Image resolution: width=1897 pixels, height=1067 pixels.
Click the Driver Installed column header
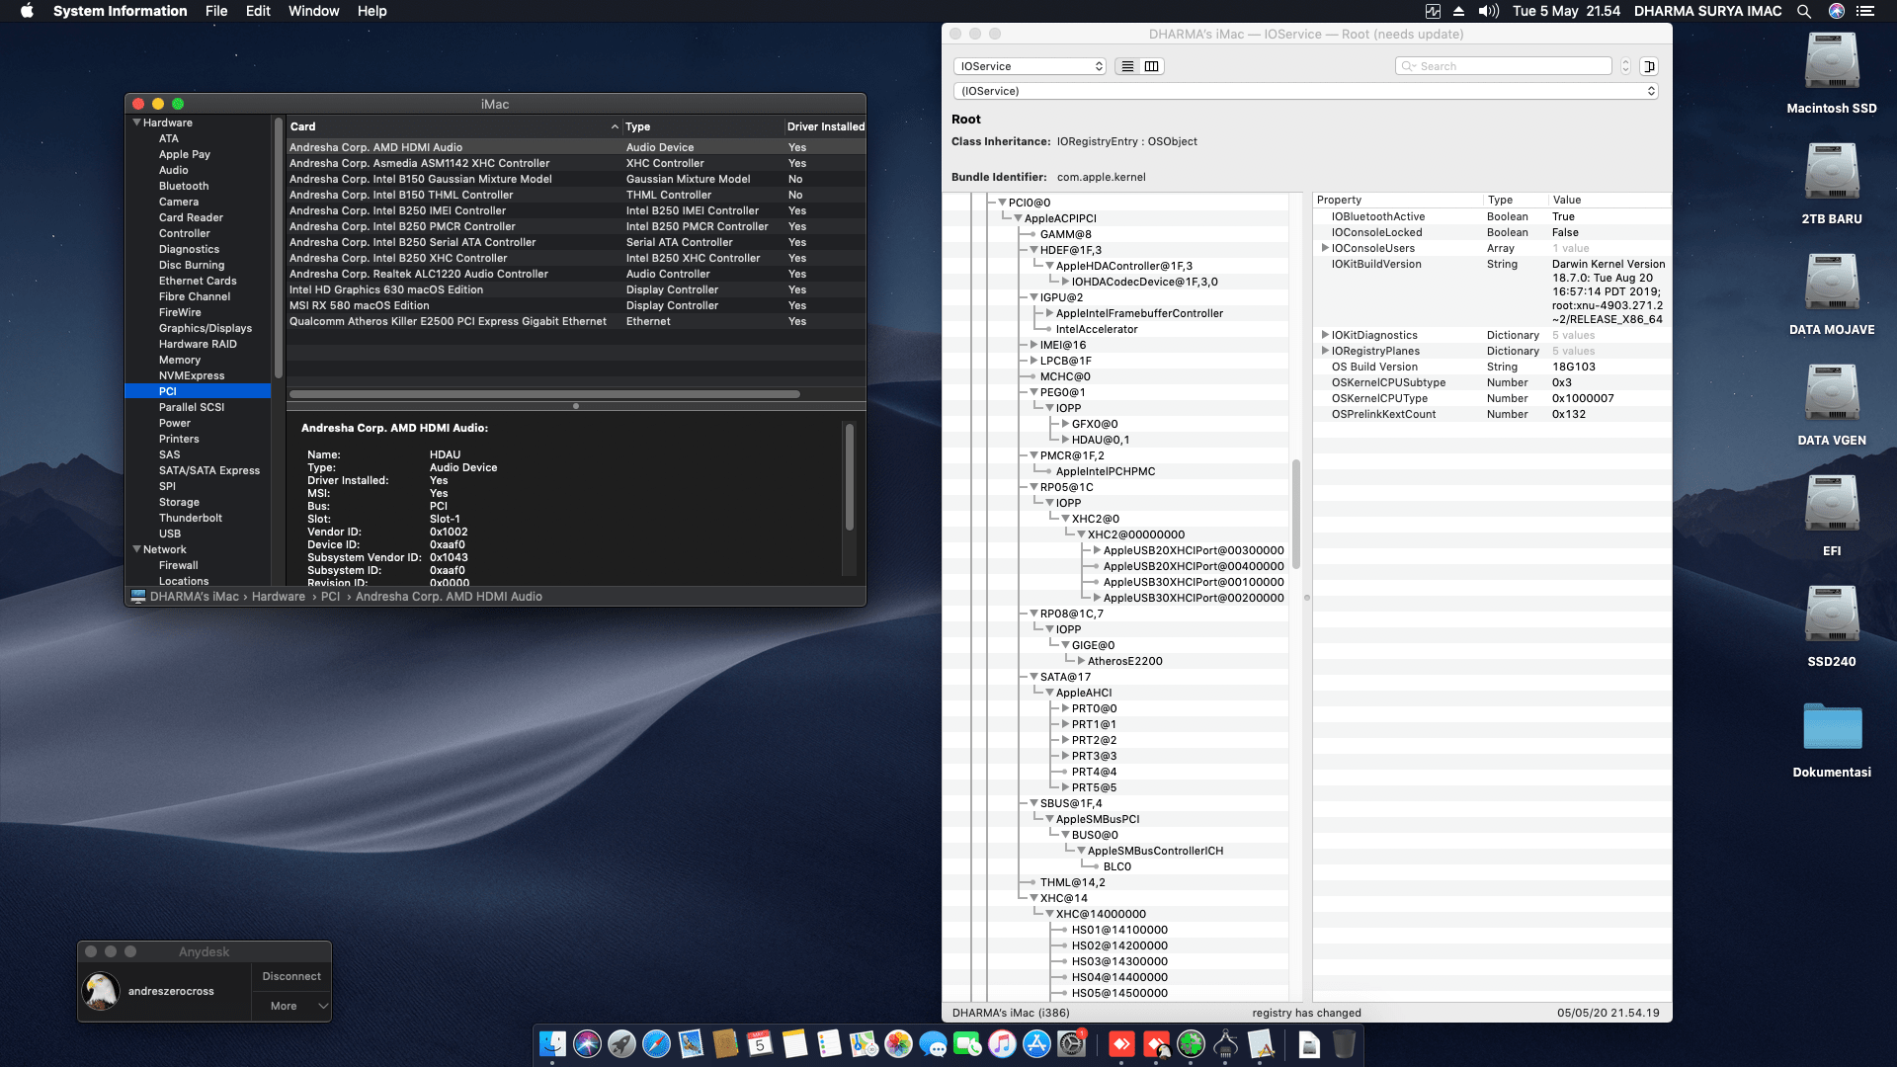[x=825, y=126]
